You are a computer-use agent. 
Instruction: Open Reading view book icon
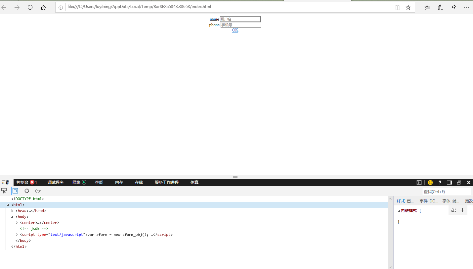click(x=397, y=7)
